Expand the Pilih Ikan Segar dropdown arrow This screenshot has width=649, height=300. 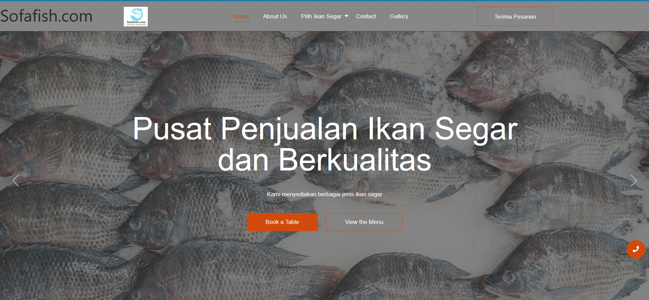(x=346, y=16)
